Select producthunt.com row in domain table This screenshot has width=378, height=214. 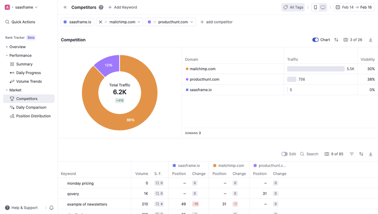280,79
